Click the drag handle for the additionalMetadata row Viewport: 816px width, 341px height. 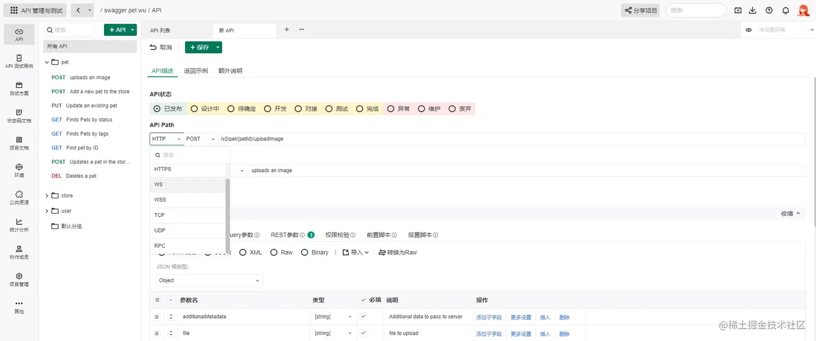[x=157, y=317]
